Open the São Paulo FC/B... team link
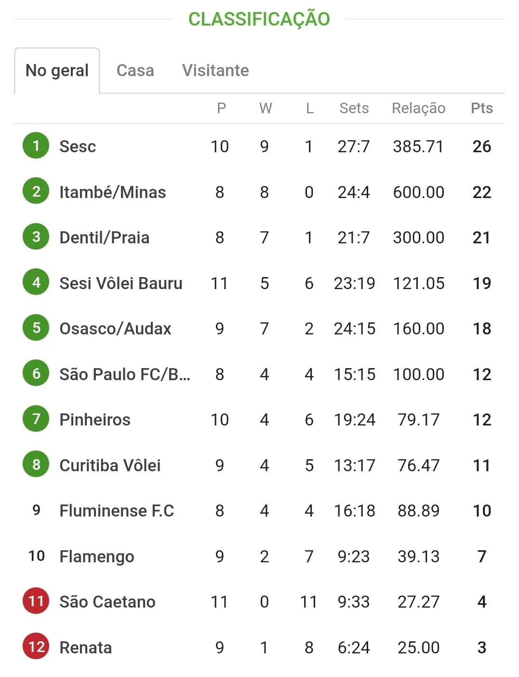The image size is (519, 677). click(x=125, y=374)
